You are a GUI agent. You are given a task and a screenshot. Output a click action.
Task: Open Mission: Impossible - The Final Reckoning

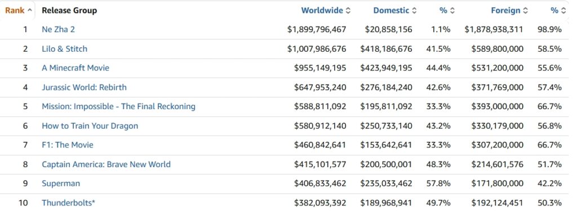[x=118, y=106]
